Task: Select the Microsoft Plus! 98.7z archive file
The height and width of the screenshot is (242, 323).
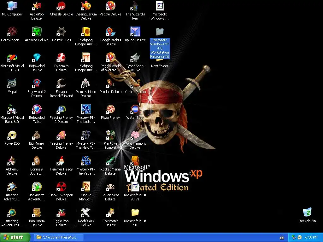Action: tap(135, 187)
